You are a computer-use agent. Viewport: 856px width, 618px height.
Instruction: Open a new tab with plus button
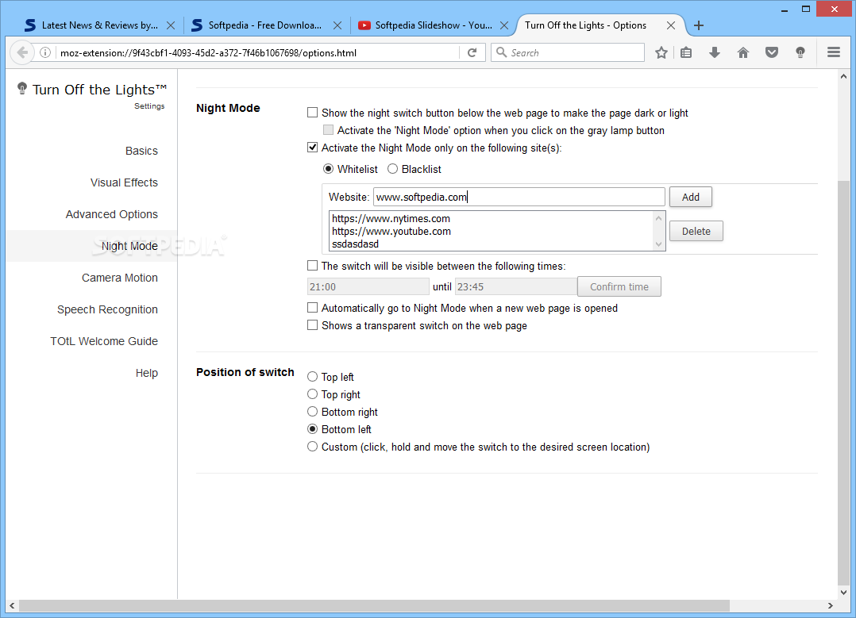coord(698,25)
